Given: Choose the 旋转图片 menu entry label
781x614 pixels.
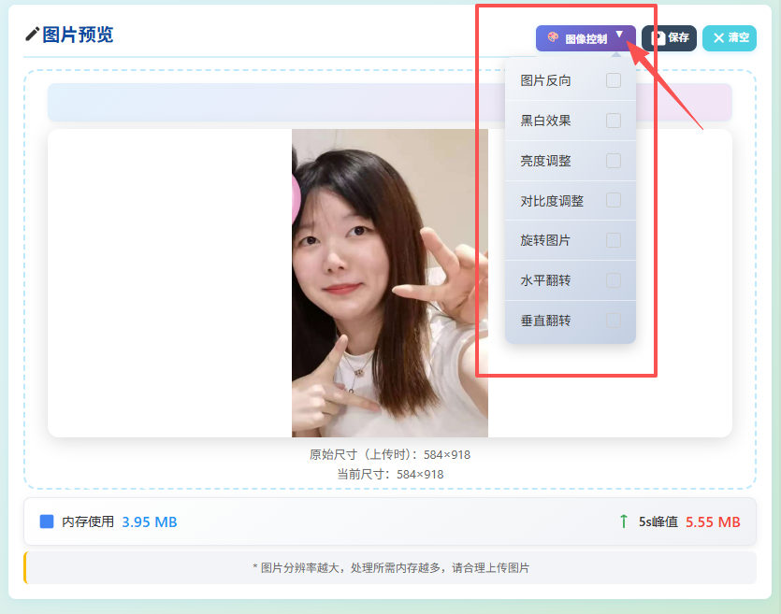Looking at the screenshot, I should [x=545, y=240].
